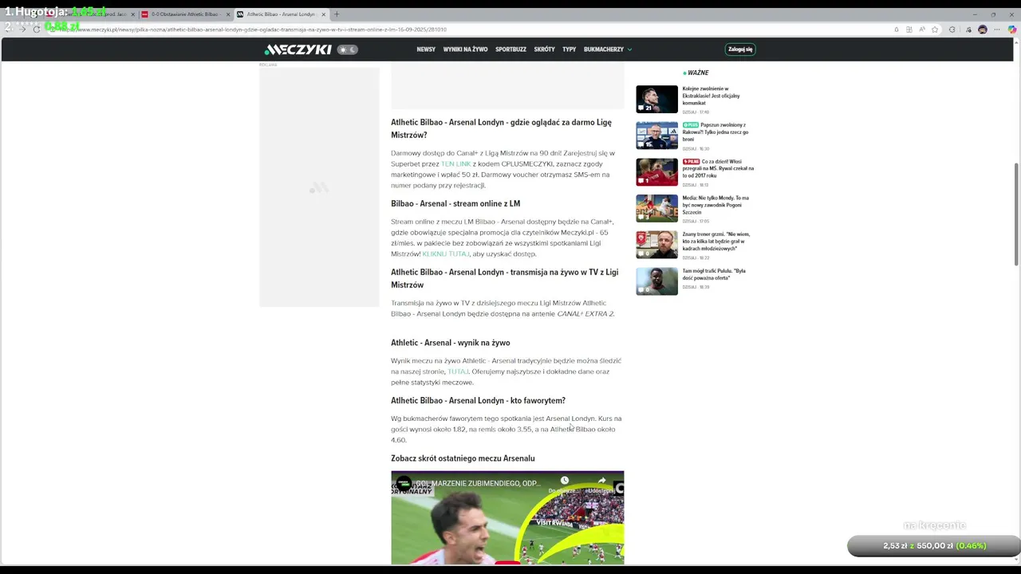Viewport: 1021px width, 574px height.
Task: Read 'Papszun zwolniony z Rakowa' article
Action: 715,132
